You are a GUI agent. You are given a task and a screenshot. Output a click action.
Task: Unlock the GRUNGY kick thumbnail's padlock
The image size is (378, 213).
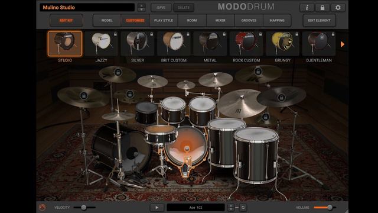pyautogui.click(x=296, y=34)
